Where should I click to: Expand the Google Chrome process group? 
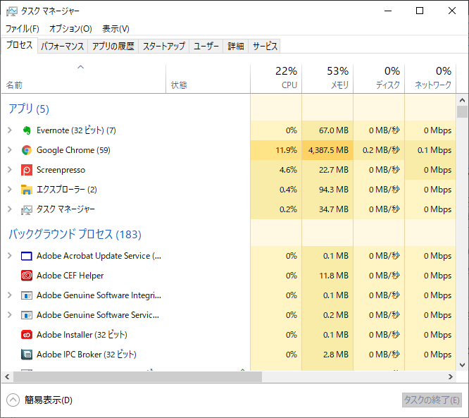(10, 149)
